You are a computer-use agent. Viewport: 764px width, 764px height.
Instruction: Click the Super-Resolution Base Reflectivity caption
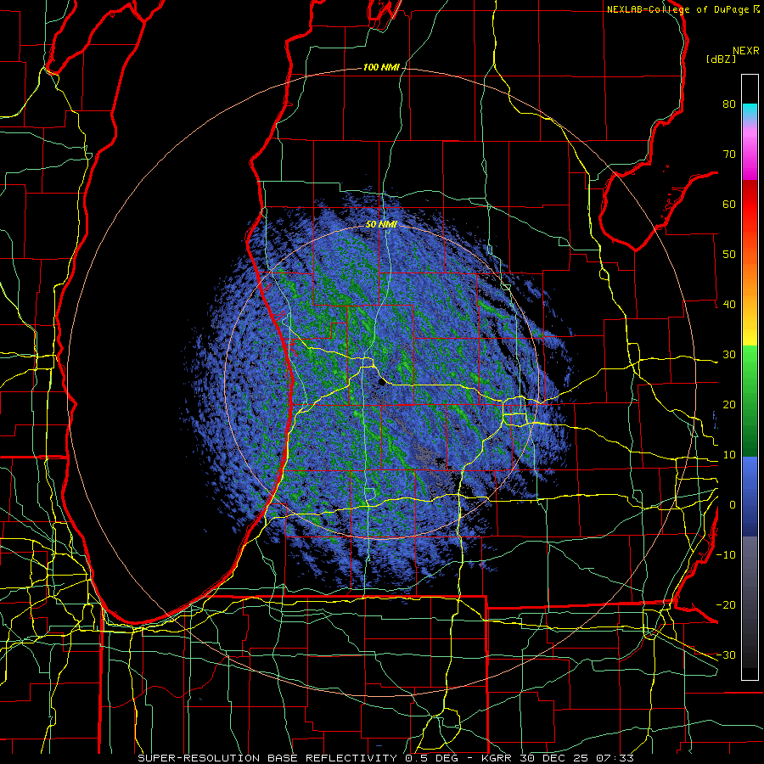[x=386, y=758]
